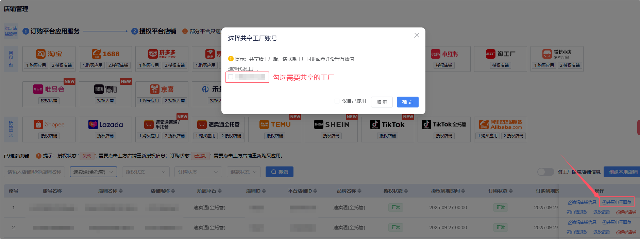
Task: Check the 仅自己使用 option
Action: tap(337, 101)
